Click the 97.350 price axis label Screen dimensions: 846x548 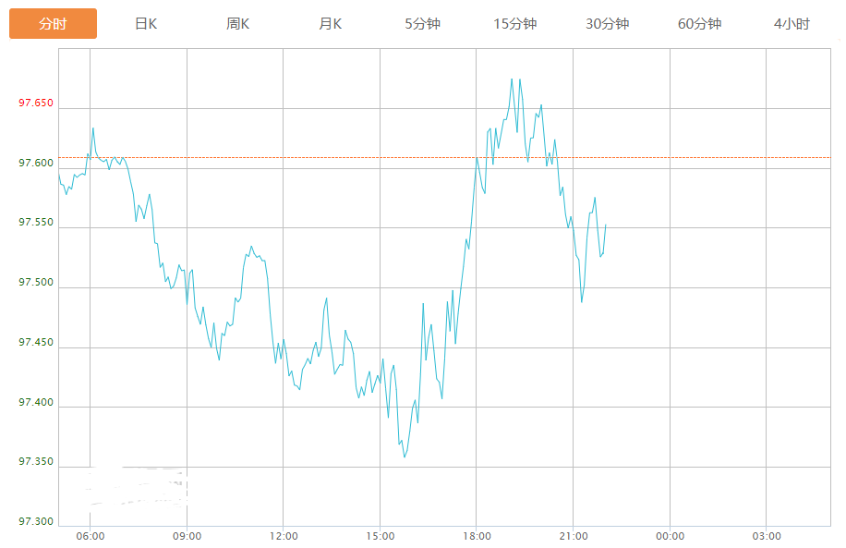tap(36, 462)
